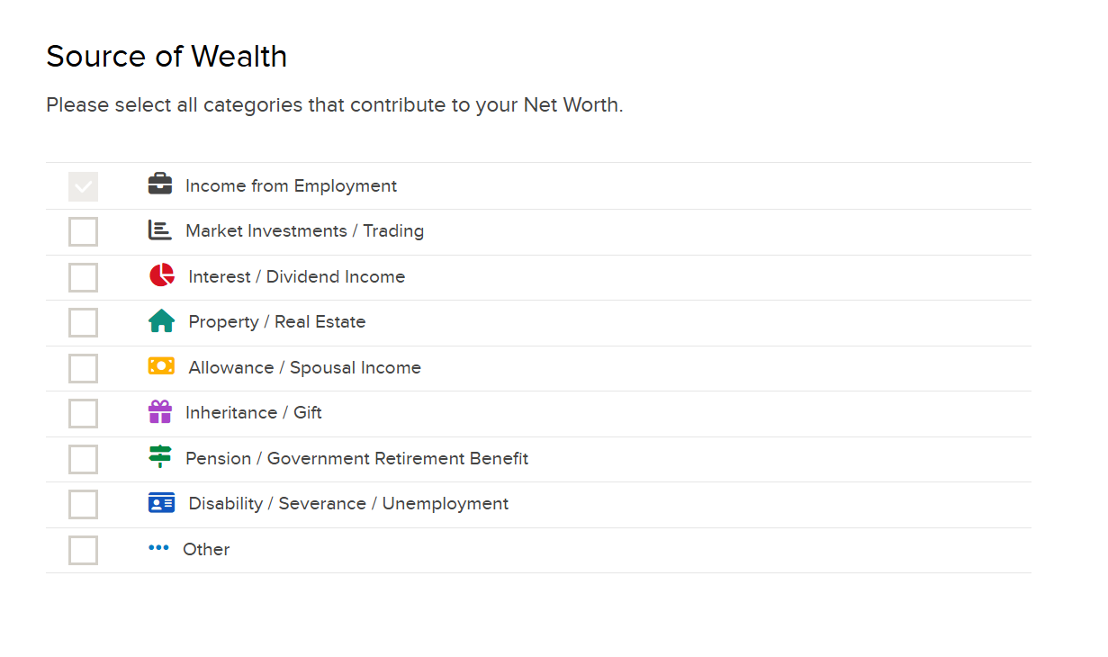Click the blue three-dots Other icon
This screenshot has width=1108, height=657.
click(x=158, y=547)
